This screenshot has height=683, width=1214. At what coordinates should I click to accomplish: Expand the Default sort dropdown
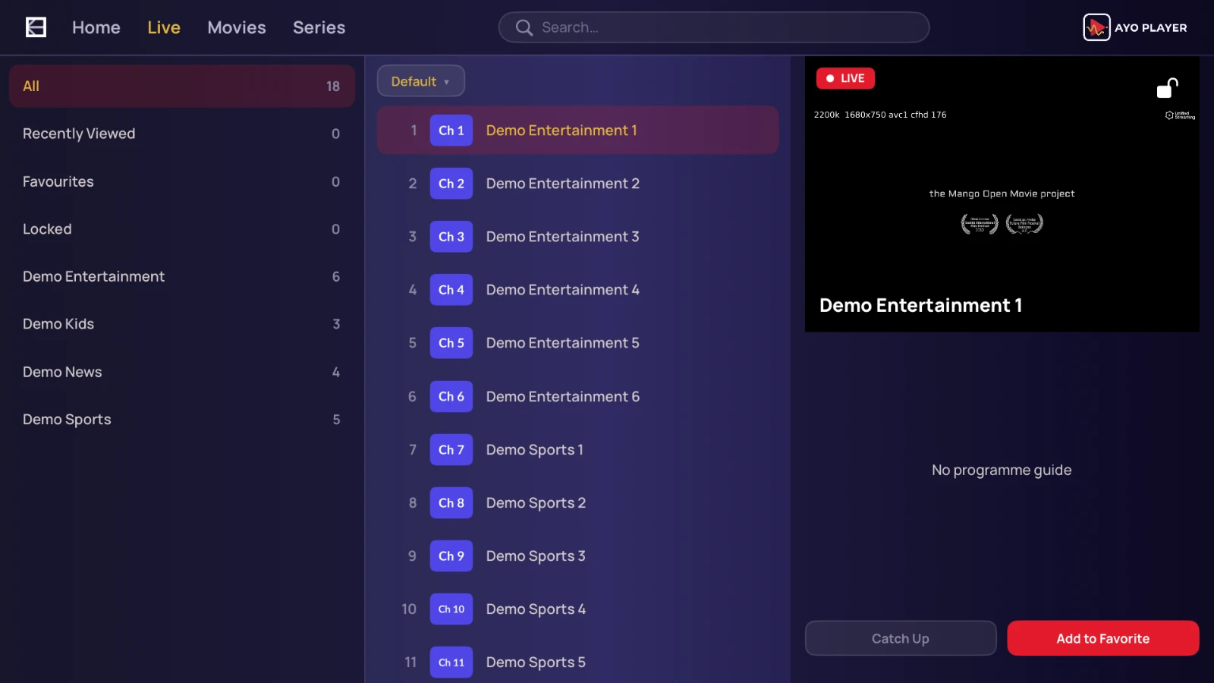421,81
